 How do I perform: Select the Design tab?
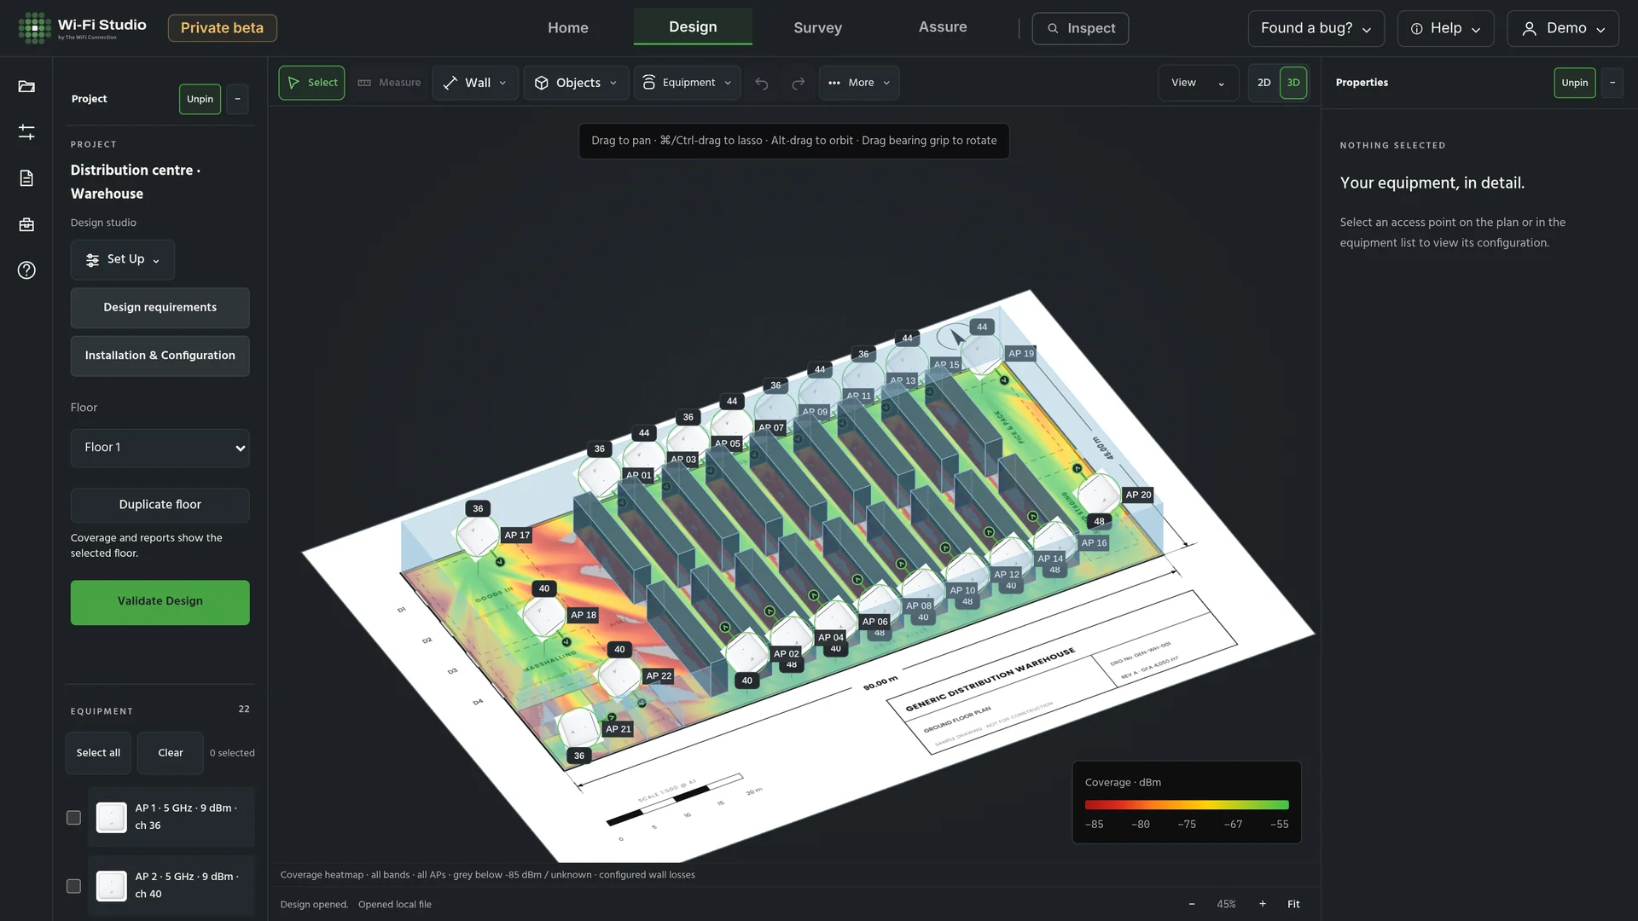[693, 26]
